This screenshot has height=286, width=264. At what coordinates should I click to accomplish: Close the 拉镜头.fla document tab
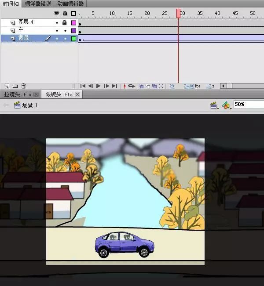pos(36,94)
